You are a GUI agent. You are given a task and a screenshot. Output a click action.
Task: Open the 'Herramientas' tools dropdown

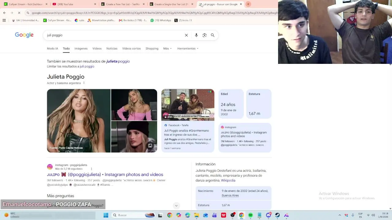point(188,49)
